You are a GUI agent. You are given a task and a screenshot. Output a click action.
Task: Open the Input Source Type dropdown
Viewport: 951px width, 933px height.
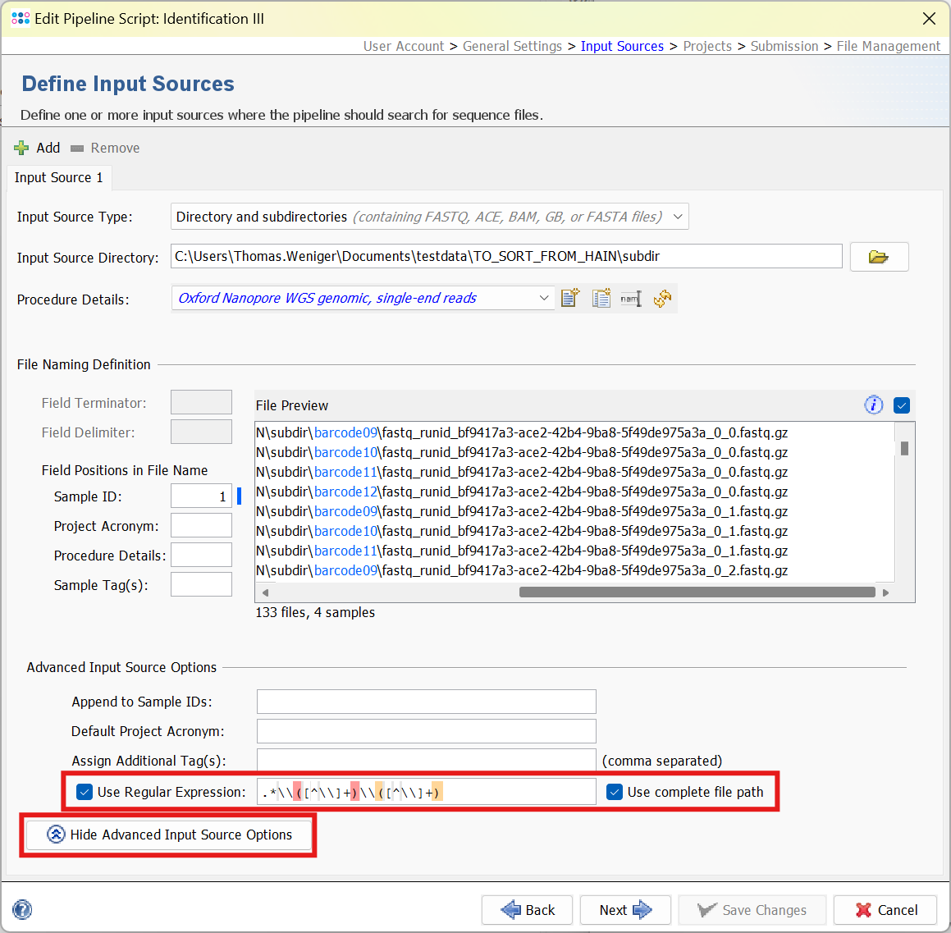click(x=429, y=217)
